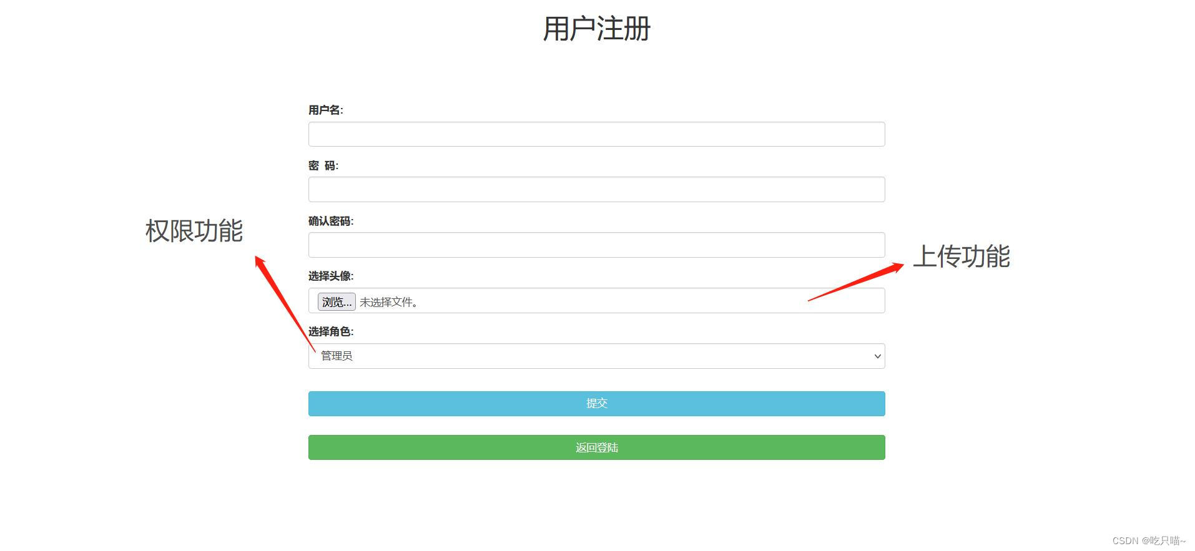1195x551 pixels.
Task: Click the 用户注册 page heading
Action: 597,29
